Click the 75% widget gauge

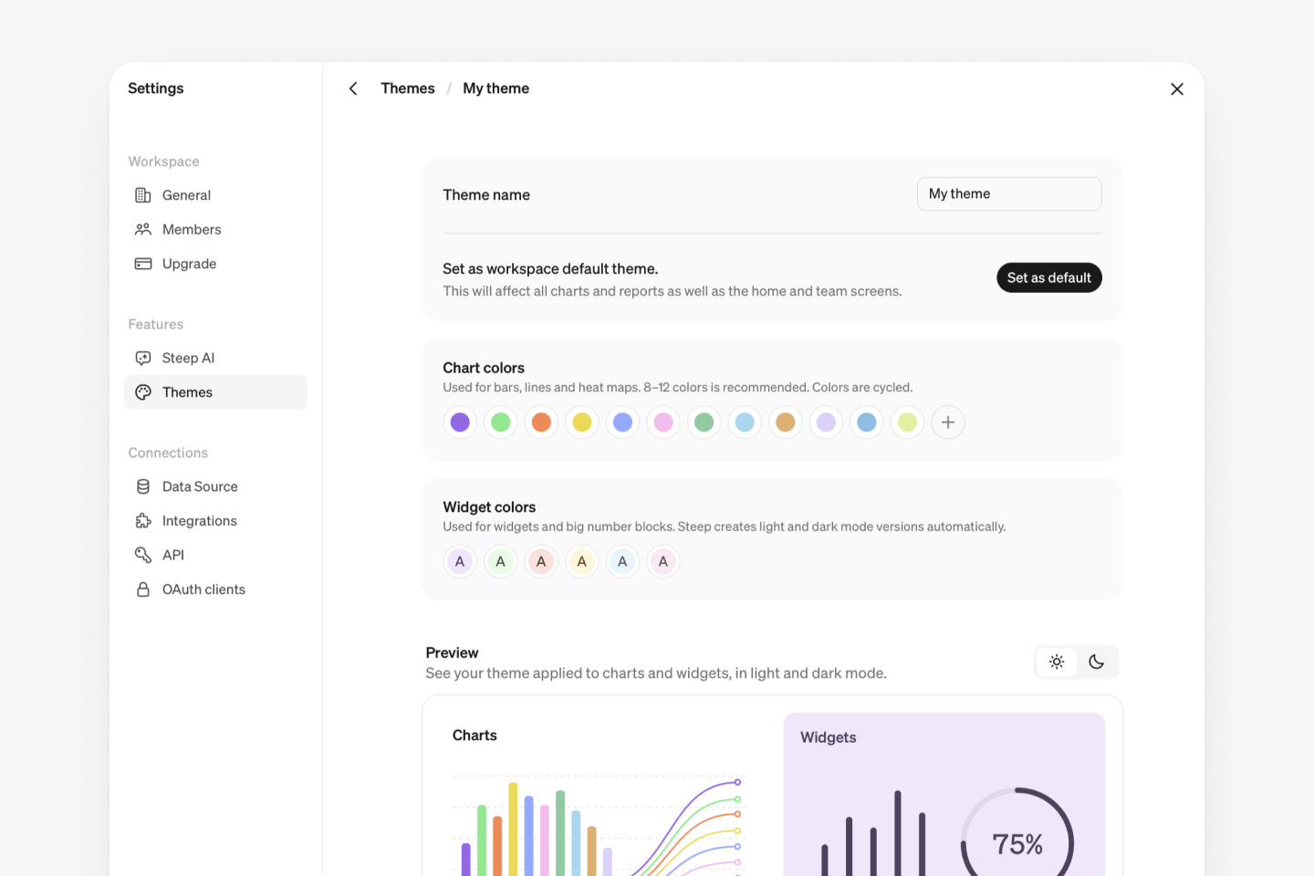point(1017,832)
